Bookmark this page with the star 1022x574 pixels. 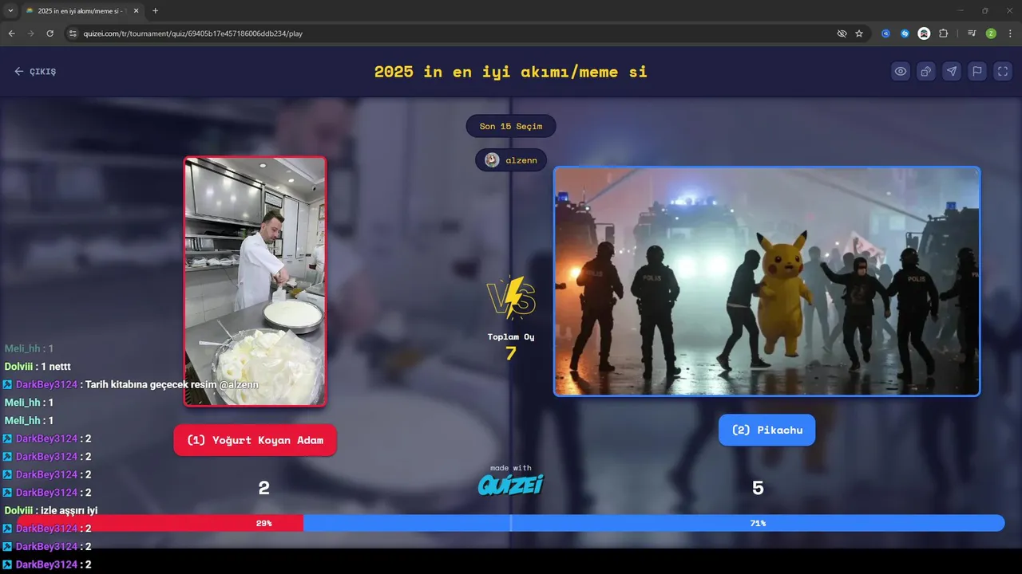(859, 33)
